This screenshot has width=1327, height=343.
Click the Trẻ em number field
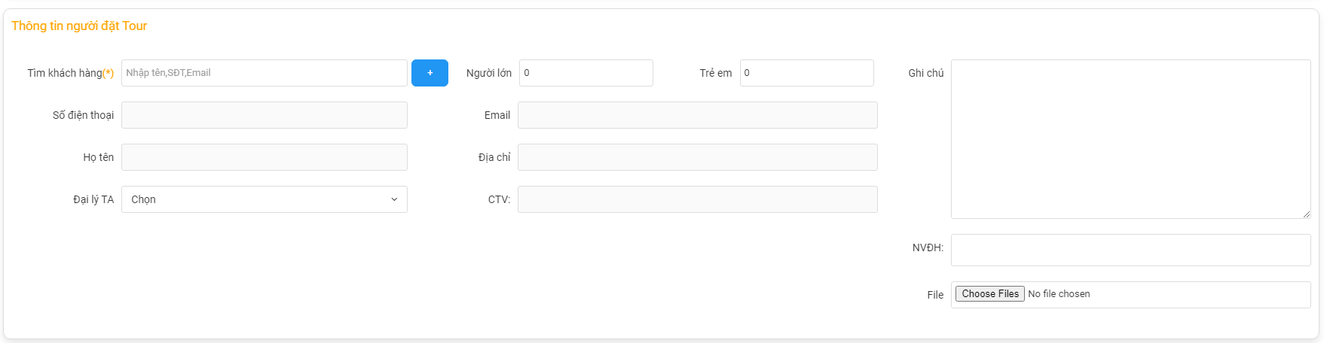tap(807, 73)
